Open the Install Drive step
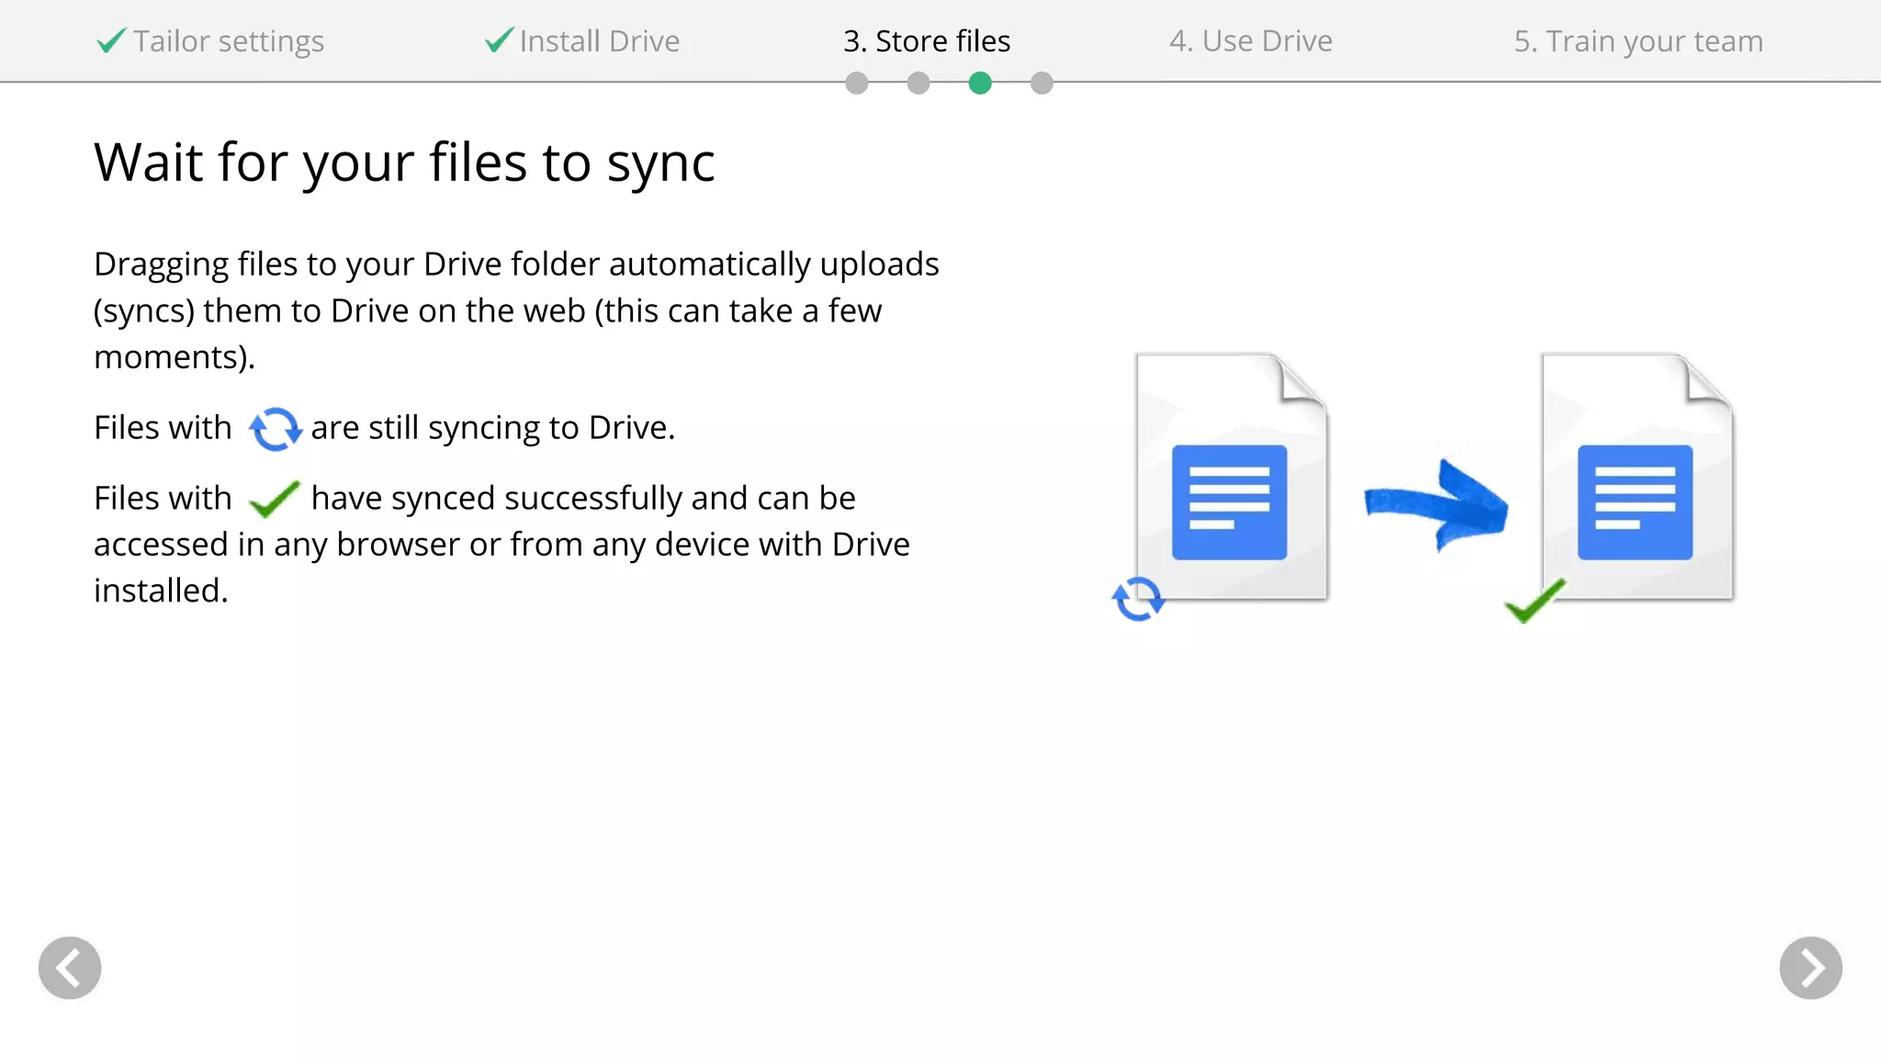The height and width of the screenshot is (1058, 1881). pyautogui.click(x=599, y=41)
